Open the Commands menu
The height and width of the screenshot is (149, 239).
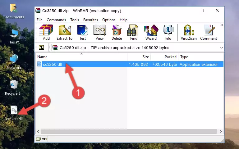(x=56, y=20)
